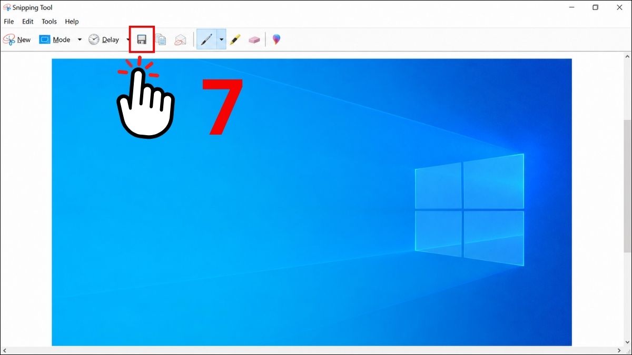This screenshot has width=632, height=355.
Task: Minimize the Snipping Tool window
Action: 571,7
